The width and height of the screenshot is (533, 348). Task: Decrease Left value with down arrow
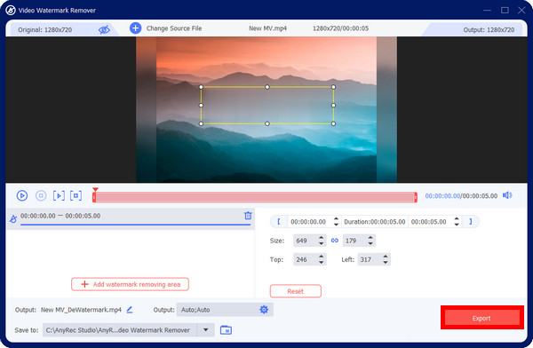point(386,263)
